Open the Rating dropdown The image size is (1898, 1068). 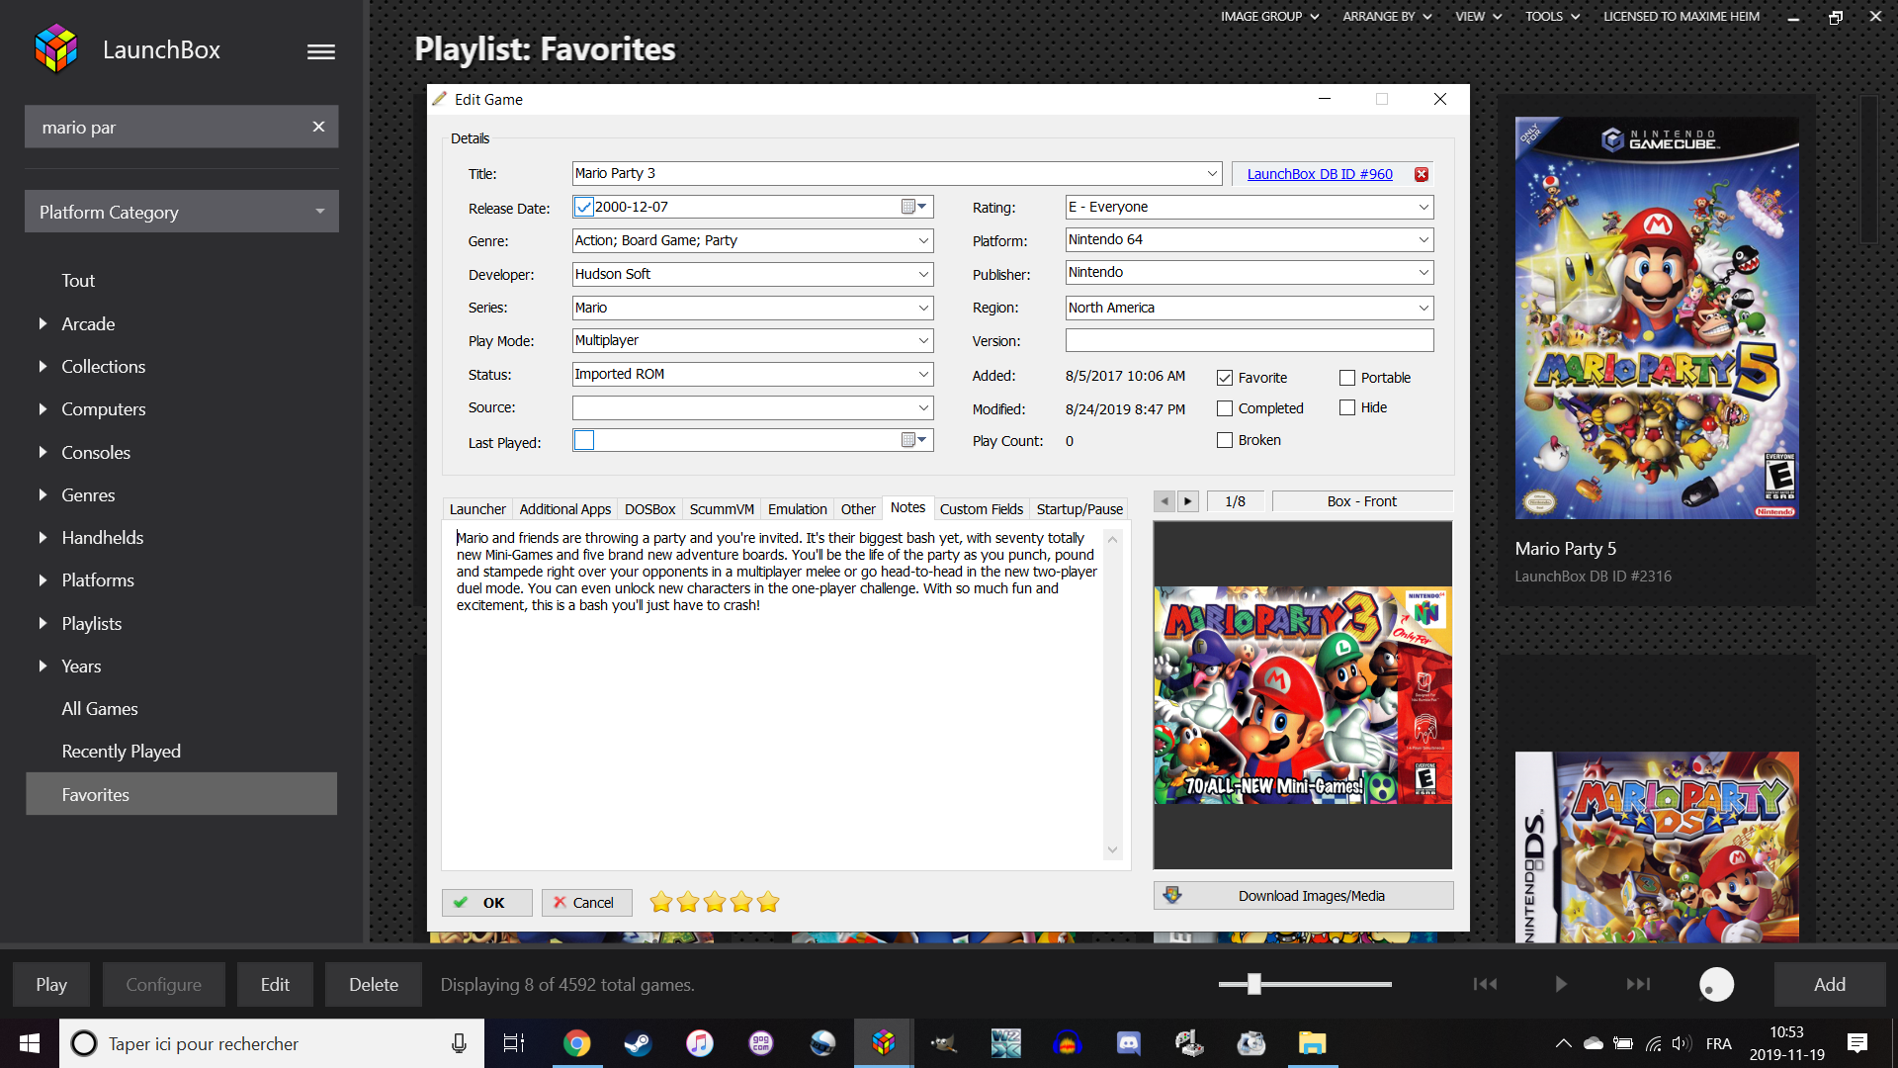1423,207
